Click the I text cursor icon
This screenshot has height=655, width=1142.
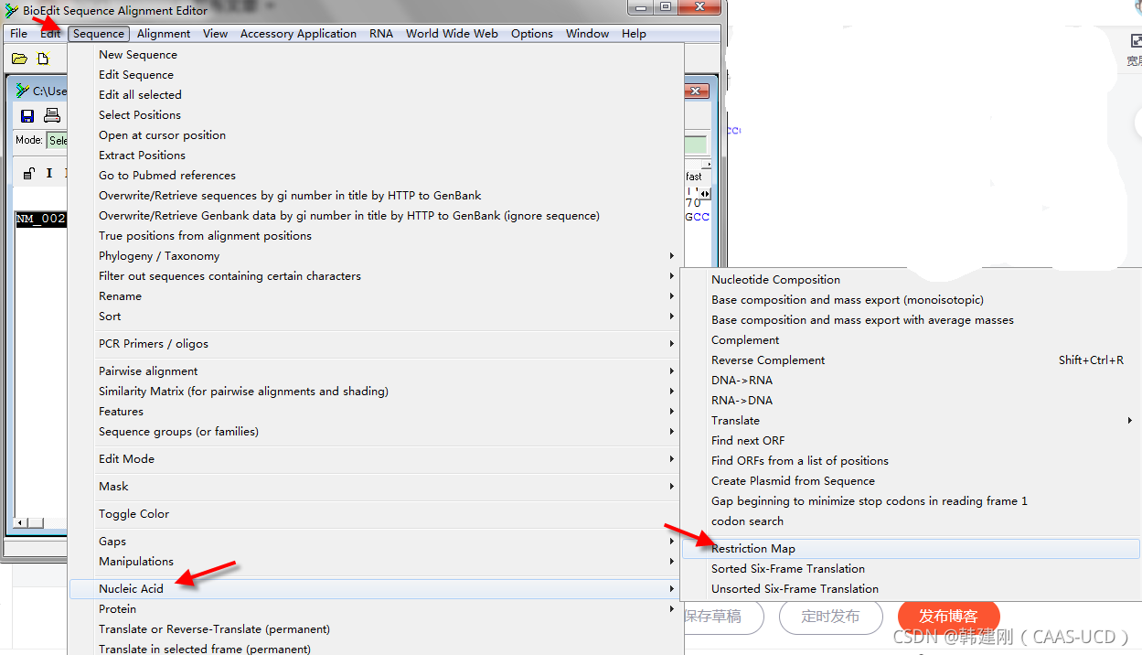49,173
